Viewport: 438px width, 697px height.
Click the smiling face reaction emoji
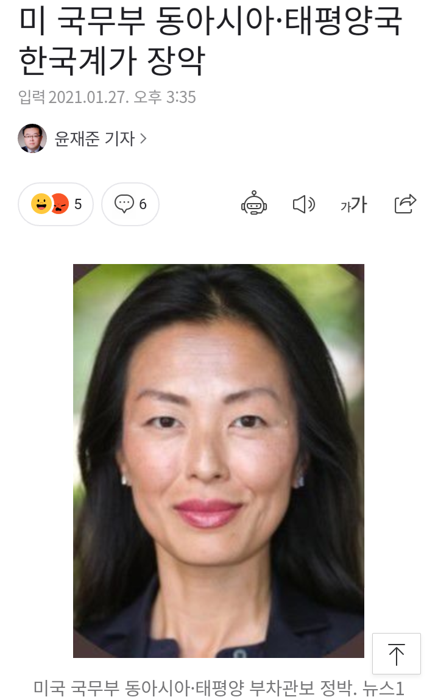coord(41,204)
